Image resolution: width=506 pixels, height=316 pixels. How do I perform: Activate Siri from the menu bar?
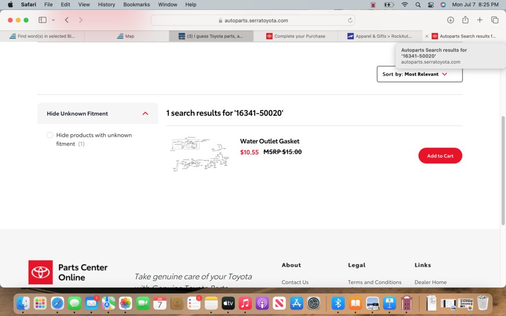click(x=443, y=4)
